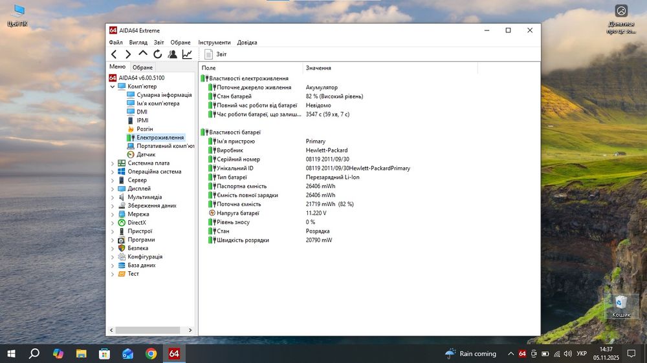Expand the Системна плата node
Screen dimensions: 647x363
pos(112,163)
